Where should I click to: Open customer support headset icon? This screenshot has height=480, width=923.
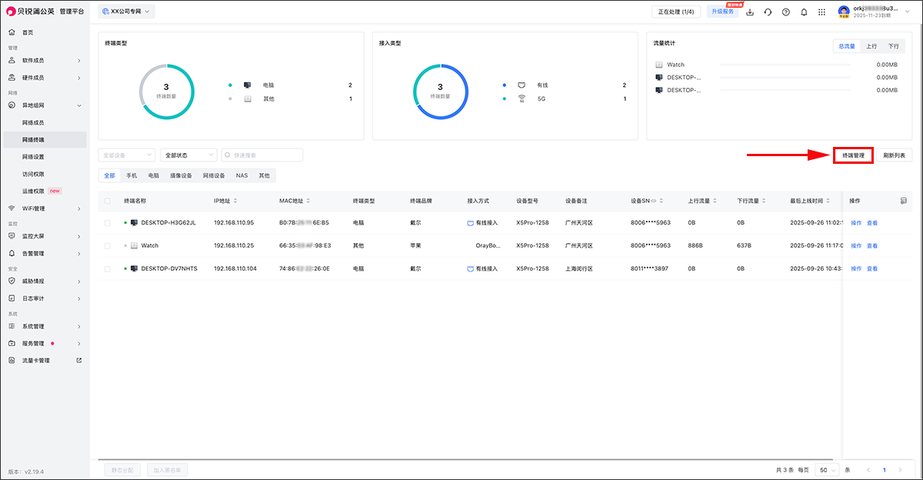tap(767, 12)
